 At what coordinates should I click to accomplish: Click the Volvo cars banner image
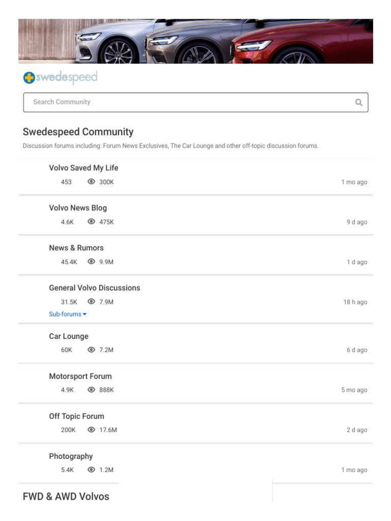195,41
